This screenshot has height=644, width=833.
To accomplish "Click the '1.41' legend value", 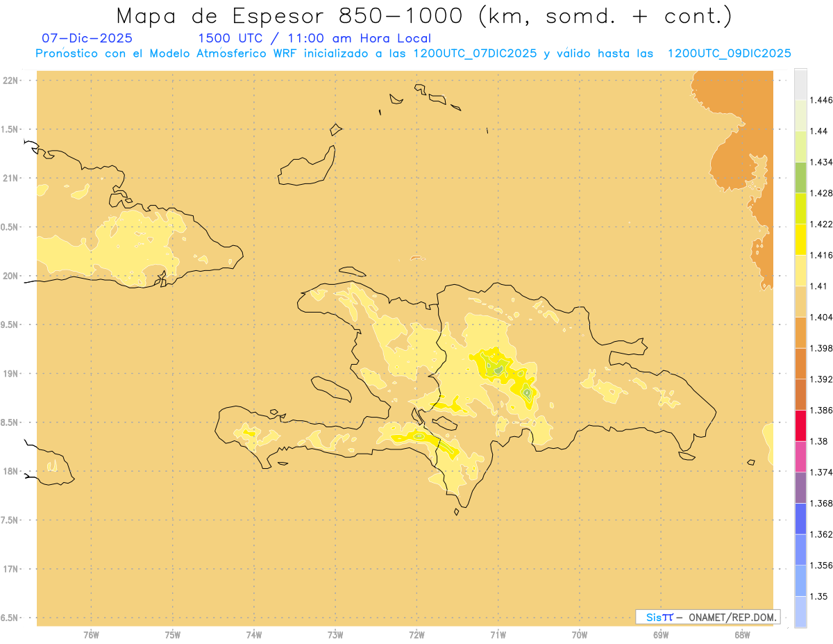I will pos(819,286).
